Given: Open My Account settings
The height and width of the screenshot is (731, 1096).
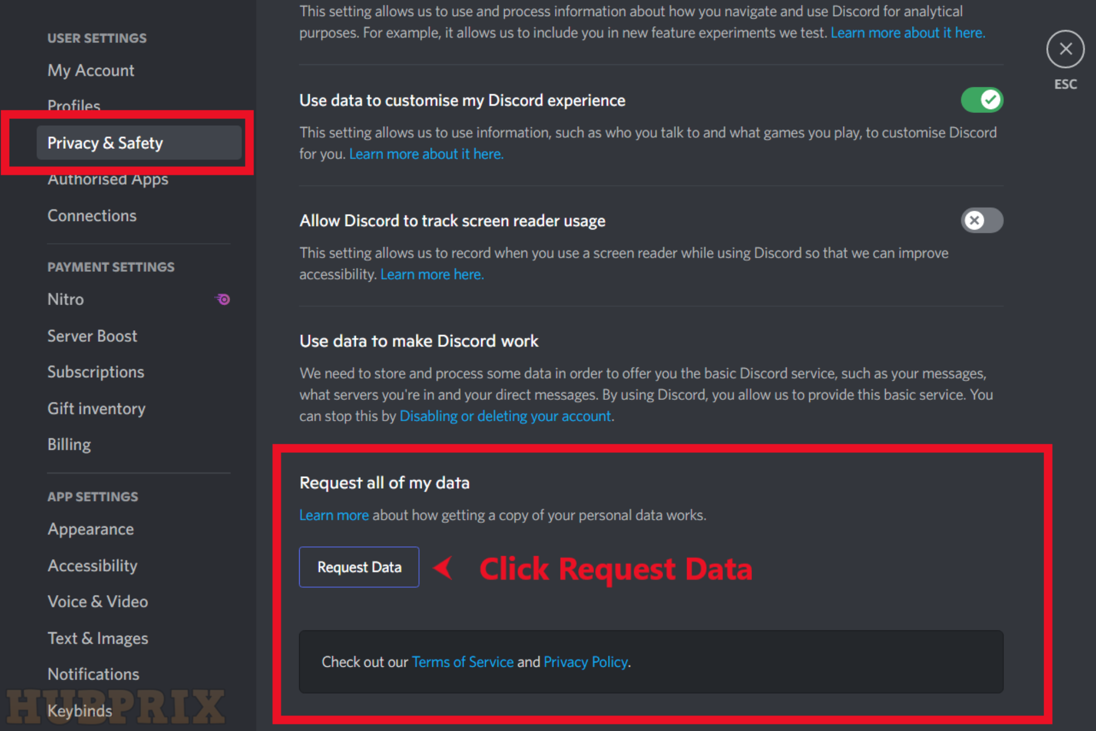Looking at the screenshot, I should pos(92,70).
